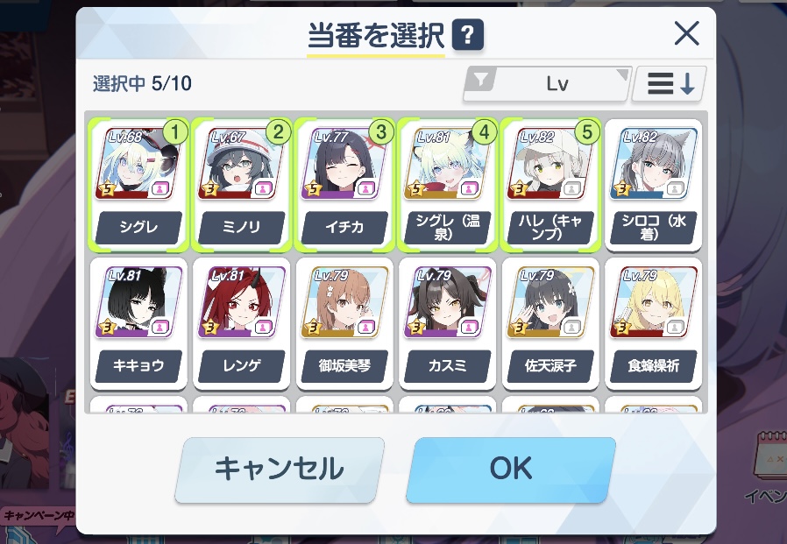Deselect イチカ student card numbered 3

click(344, 185)
